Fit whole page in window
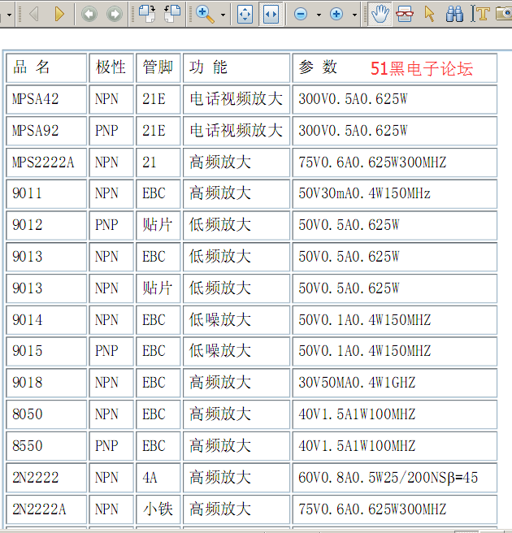512x533 pixels. (245, 14)
